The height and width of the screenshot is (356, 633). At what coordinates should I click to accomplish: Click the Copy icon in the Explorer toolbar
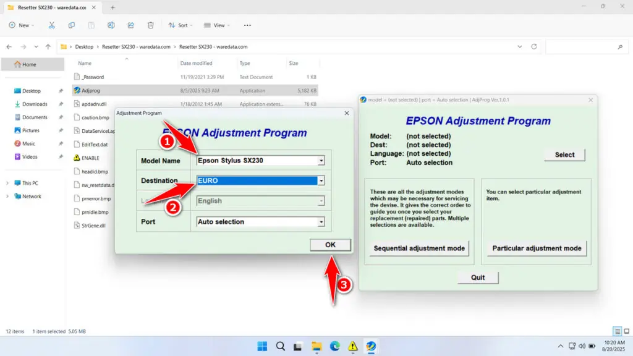click(72, 25)
